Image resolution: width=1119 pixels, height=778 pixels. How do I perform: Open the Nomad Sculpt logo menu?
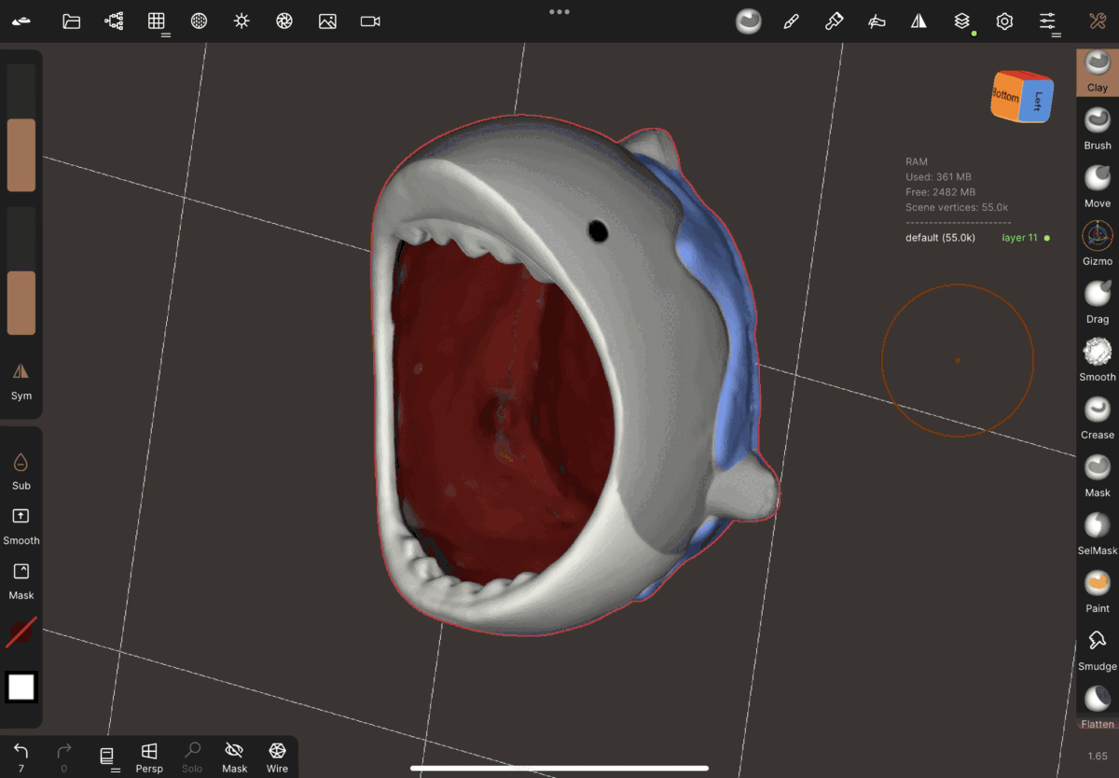(x=21, y=21)
